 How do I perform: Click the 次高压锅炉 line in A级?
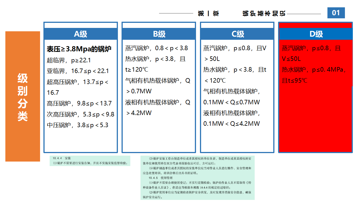(80, 114)
